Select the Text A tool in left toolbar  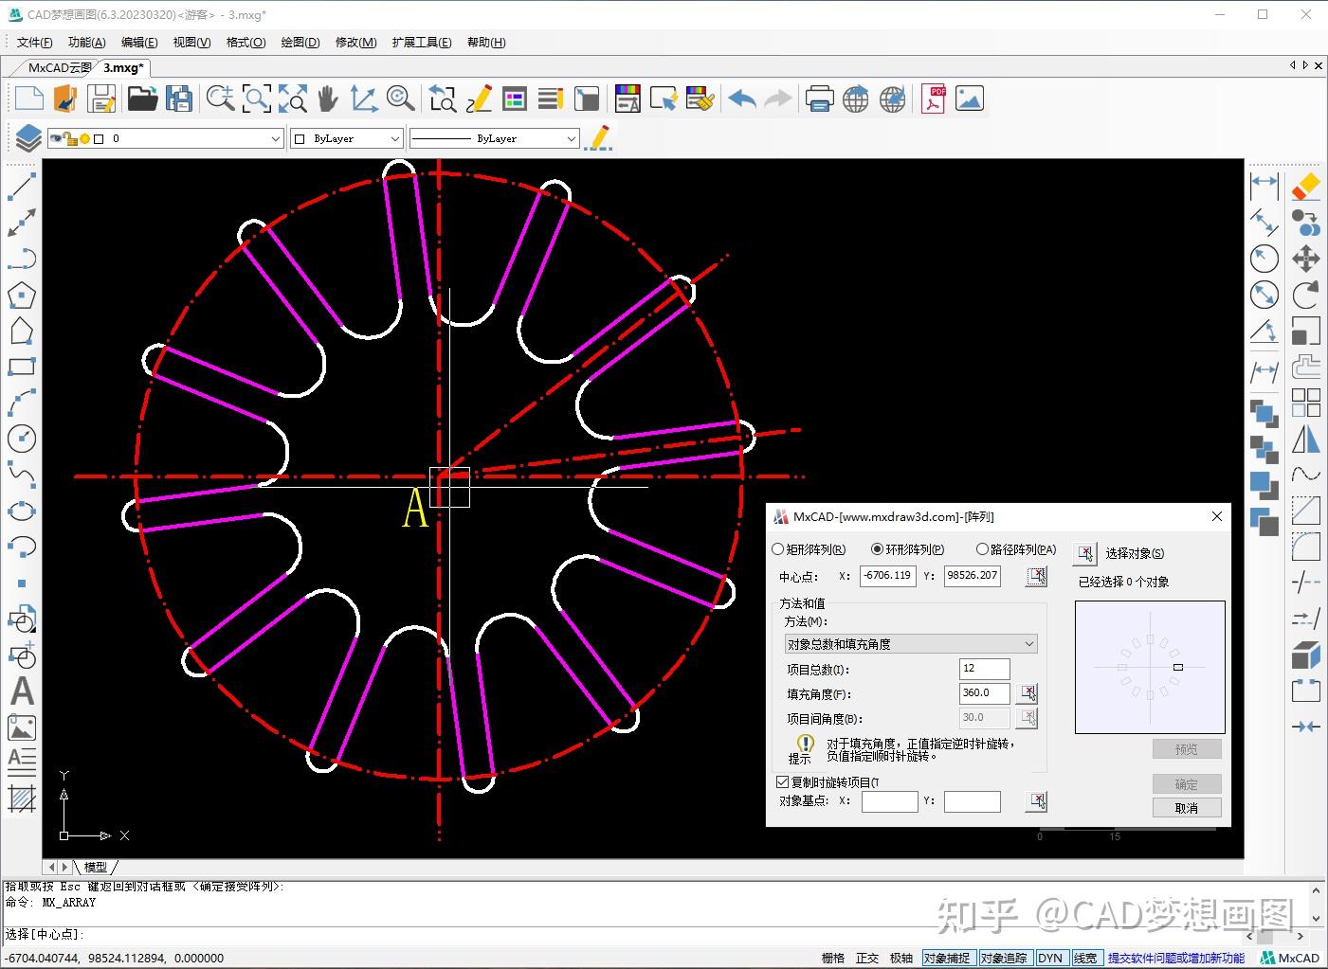(x=21, y=691)
